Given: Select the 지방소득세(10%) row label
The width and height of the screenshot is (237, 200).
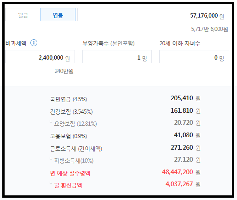Looking at the screenshot, I should click(74, 161).
